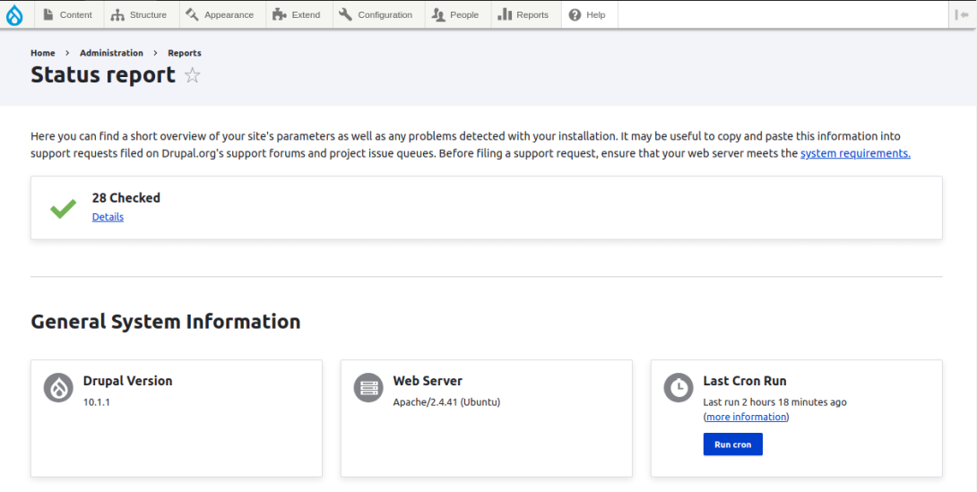Follow the system requirements link

854,153
